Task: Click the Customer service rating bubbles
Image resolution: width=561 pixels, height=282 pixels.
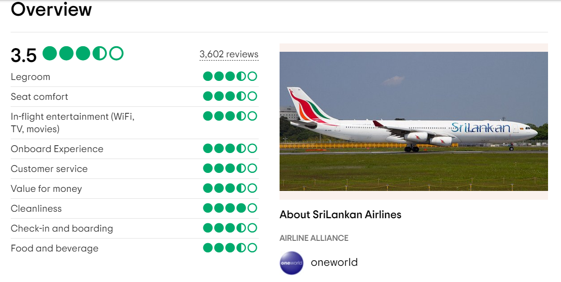Action: (230, 168)
